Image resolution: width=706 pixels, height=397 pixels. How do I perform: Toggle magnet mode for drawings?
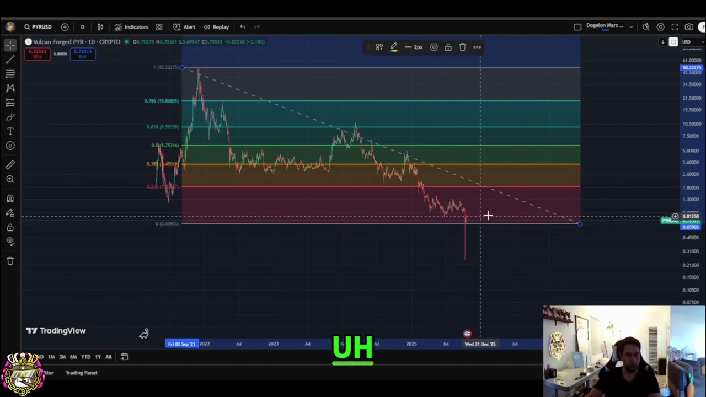(x=10, y=198)
